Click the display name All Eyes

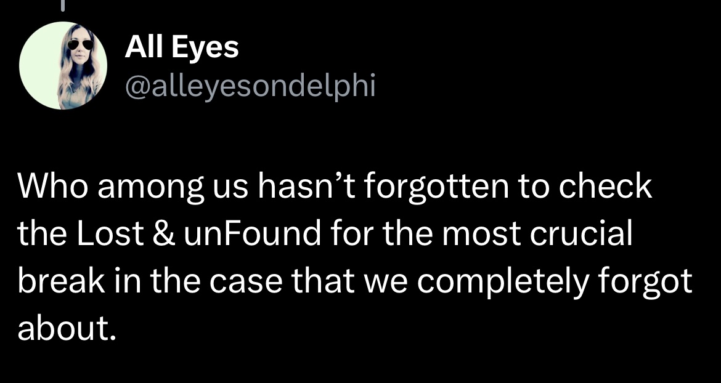click(182, 47)
